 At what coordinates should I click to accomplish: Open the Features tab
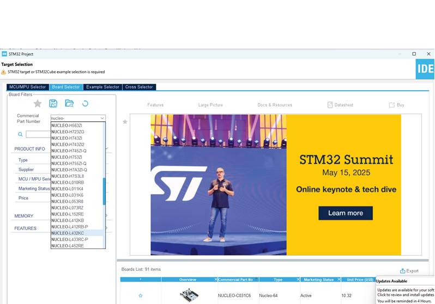click(x=155, y=105)
